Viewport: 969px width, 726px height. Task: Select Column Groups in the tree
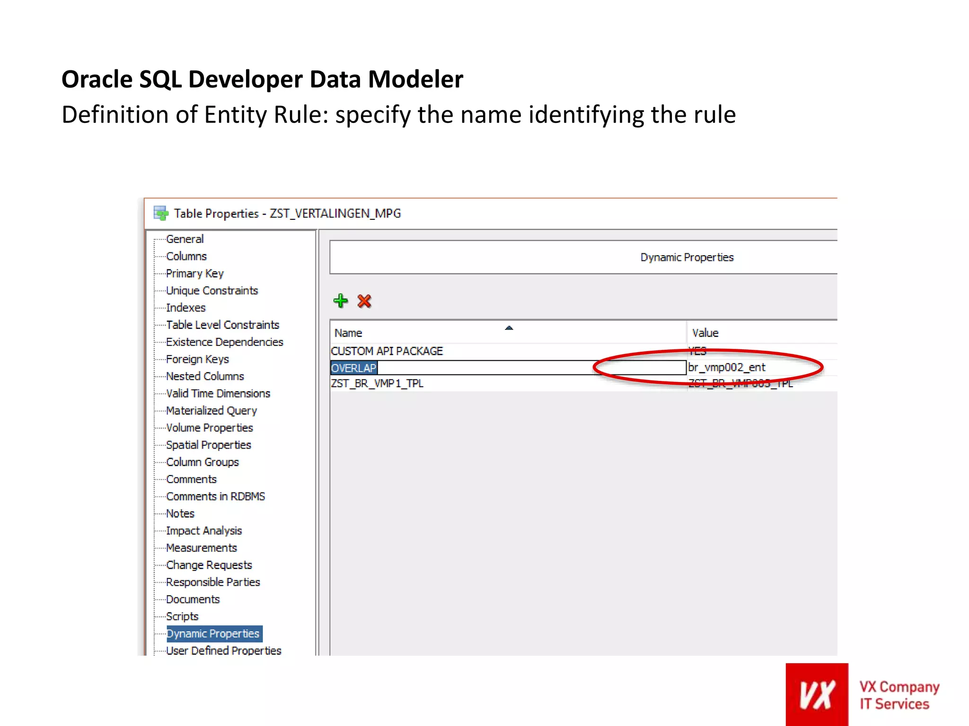[x=203, y=462]
